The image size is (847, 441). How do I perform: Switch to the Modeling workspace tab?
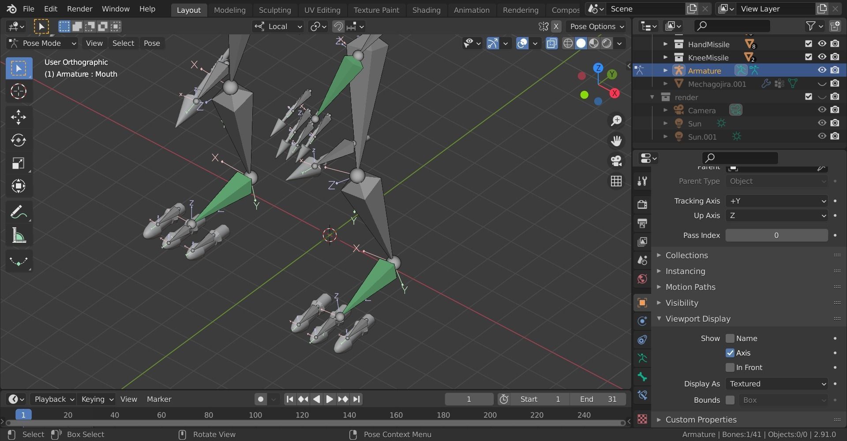[x=229, y=10]
